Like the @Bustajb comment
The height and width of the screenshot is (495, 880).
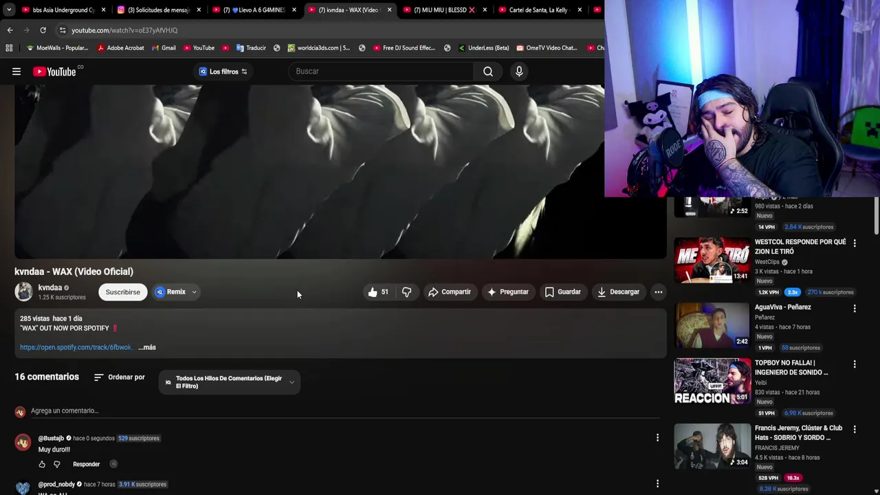point(42,465)
